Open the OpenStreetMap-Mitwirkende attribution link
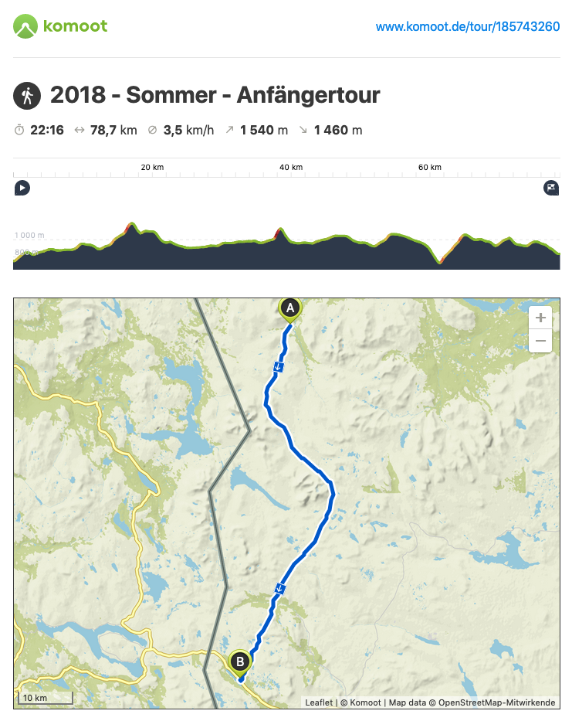 [x=496, y=702]
